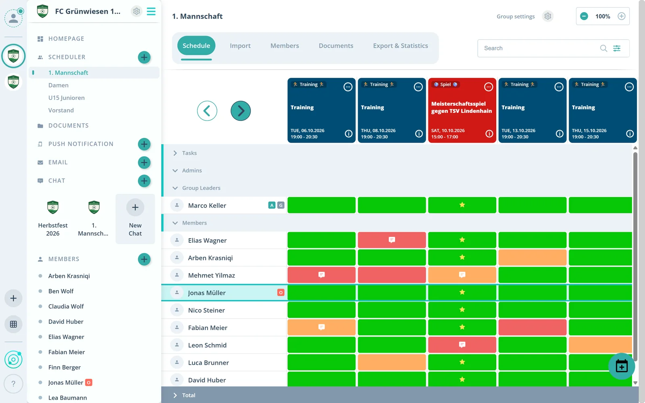Decrease zoom with the minus button

click(584, 16)
